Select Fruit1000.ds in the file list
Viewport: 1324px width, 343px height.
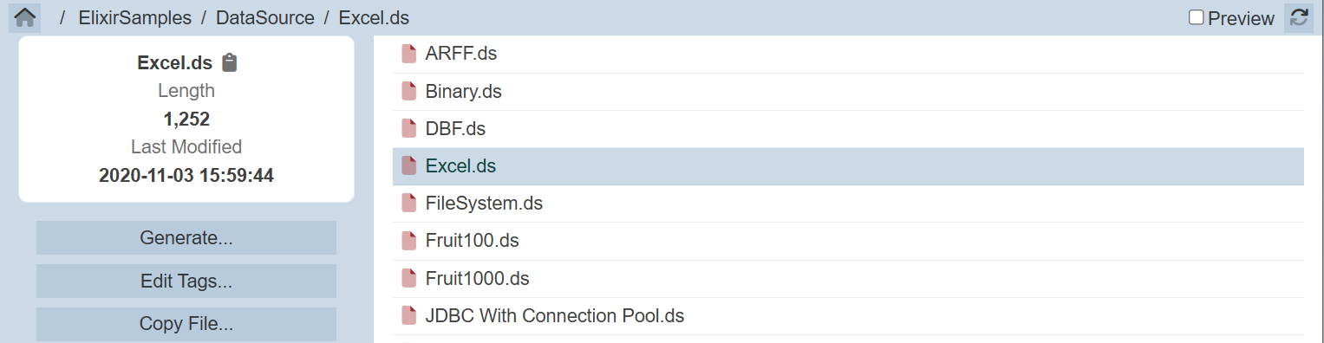(848, 278)
